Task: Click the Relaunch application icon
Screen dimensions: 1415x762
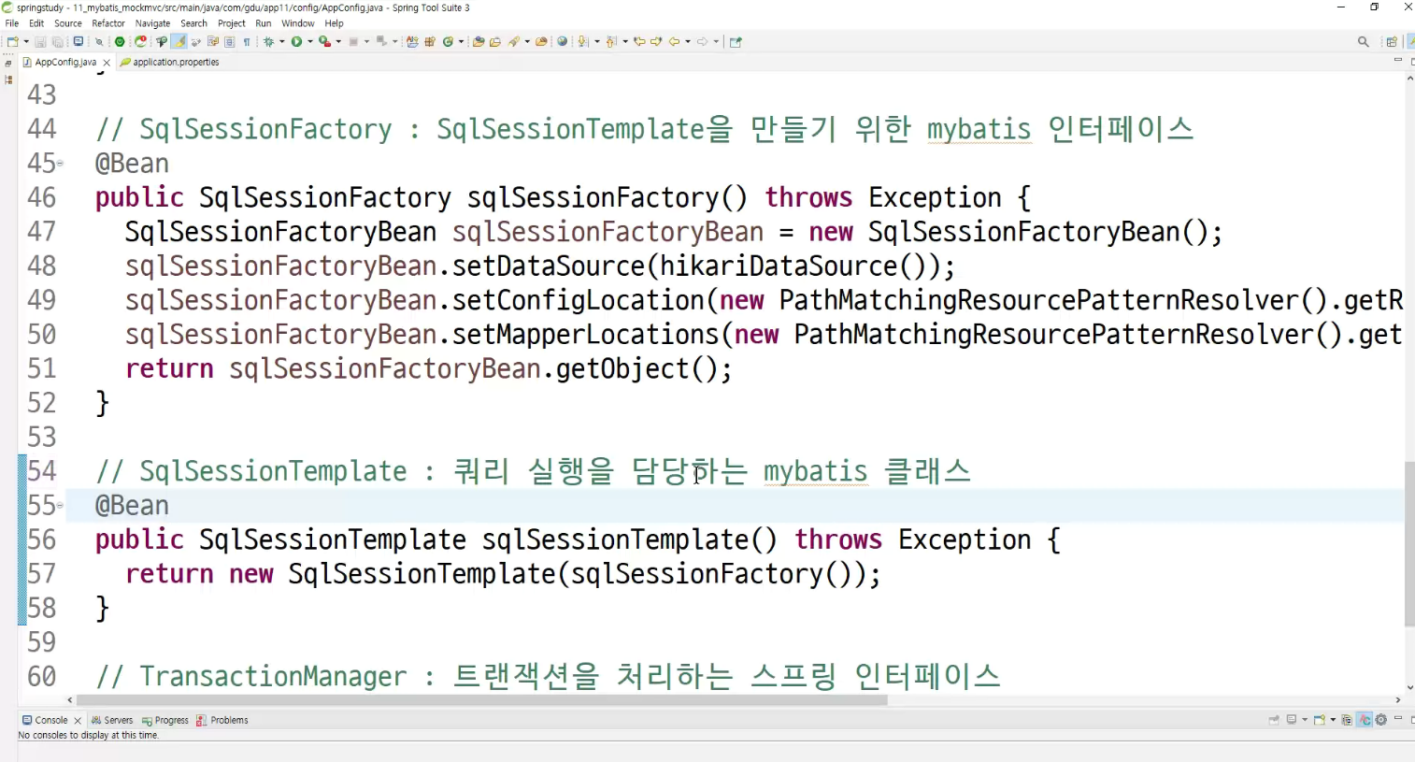Action: pyautogui.click(x=141, y=41)
